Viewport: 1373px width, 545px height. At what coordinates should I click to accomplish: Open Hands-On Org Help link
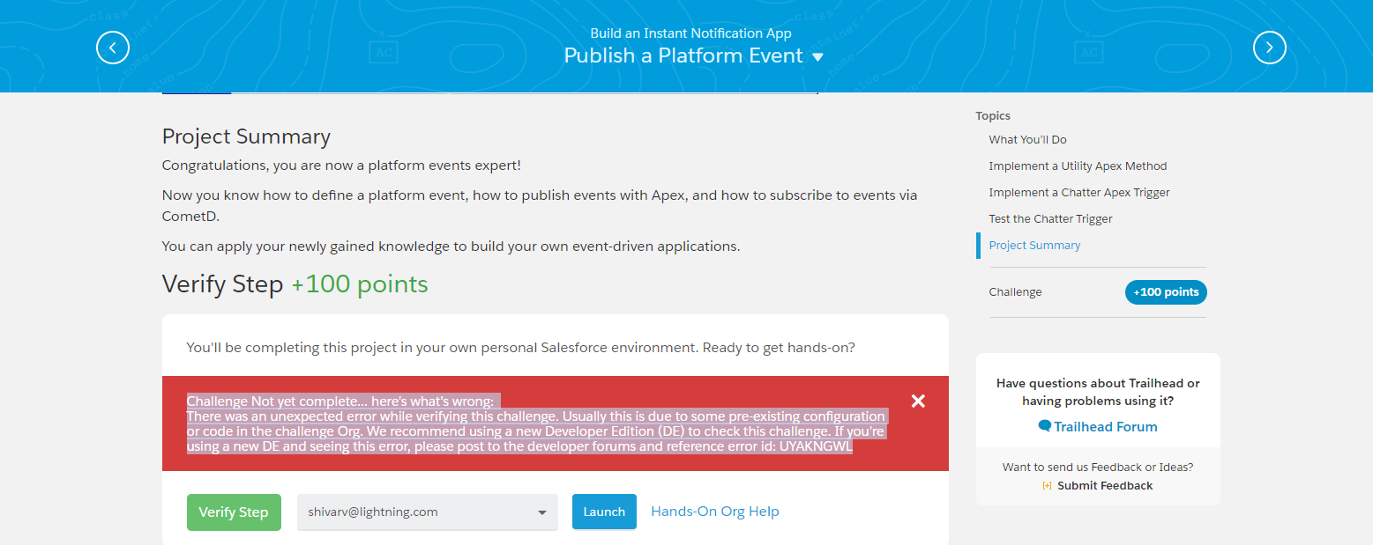point(715,512)
